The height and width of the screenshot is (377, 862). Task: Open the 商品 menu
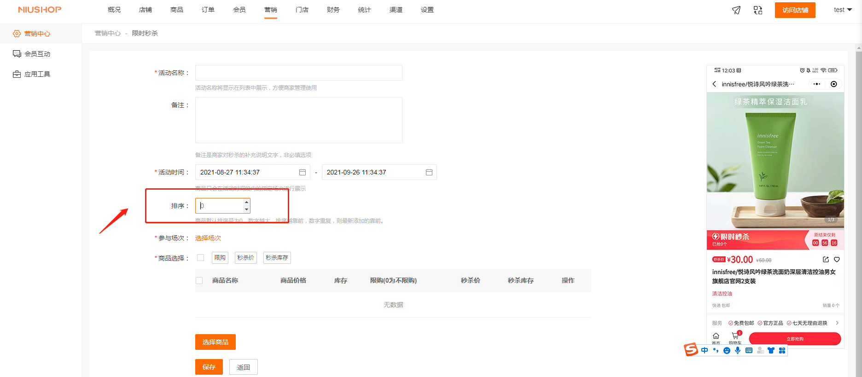[x=177, y=10]
